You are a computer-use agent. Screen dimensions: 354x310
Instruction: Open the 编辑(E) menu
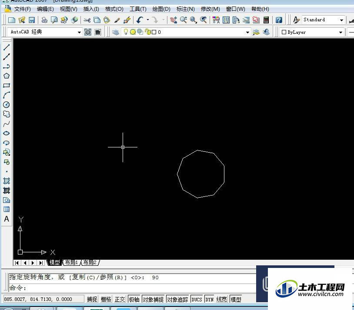pos(45,9)
